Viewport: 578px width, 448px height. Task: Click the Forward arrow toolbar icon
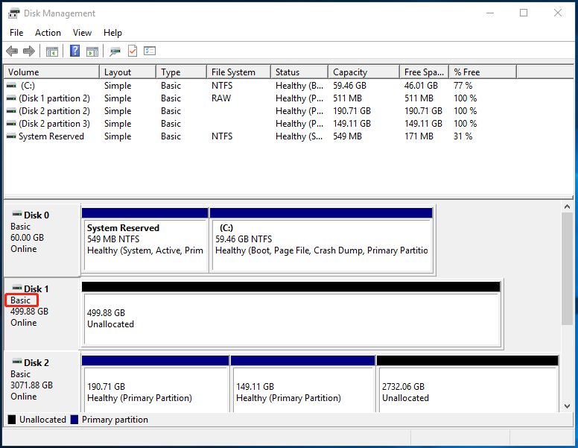(29, 51)
